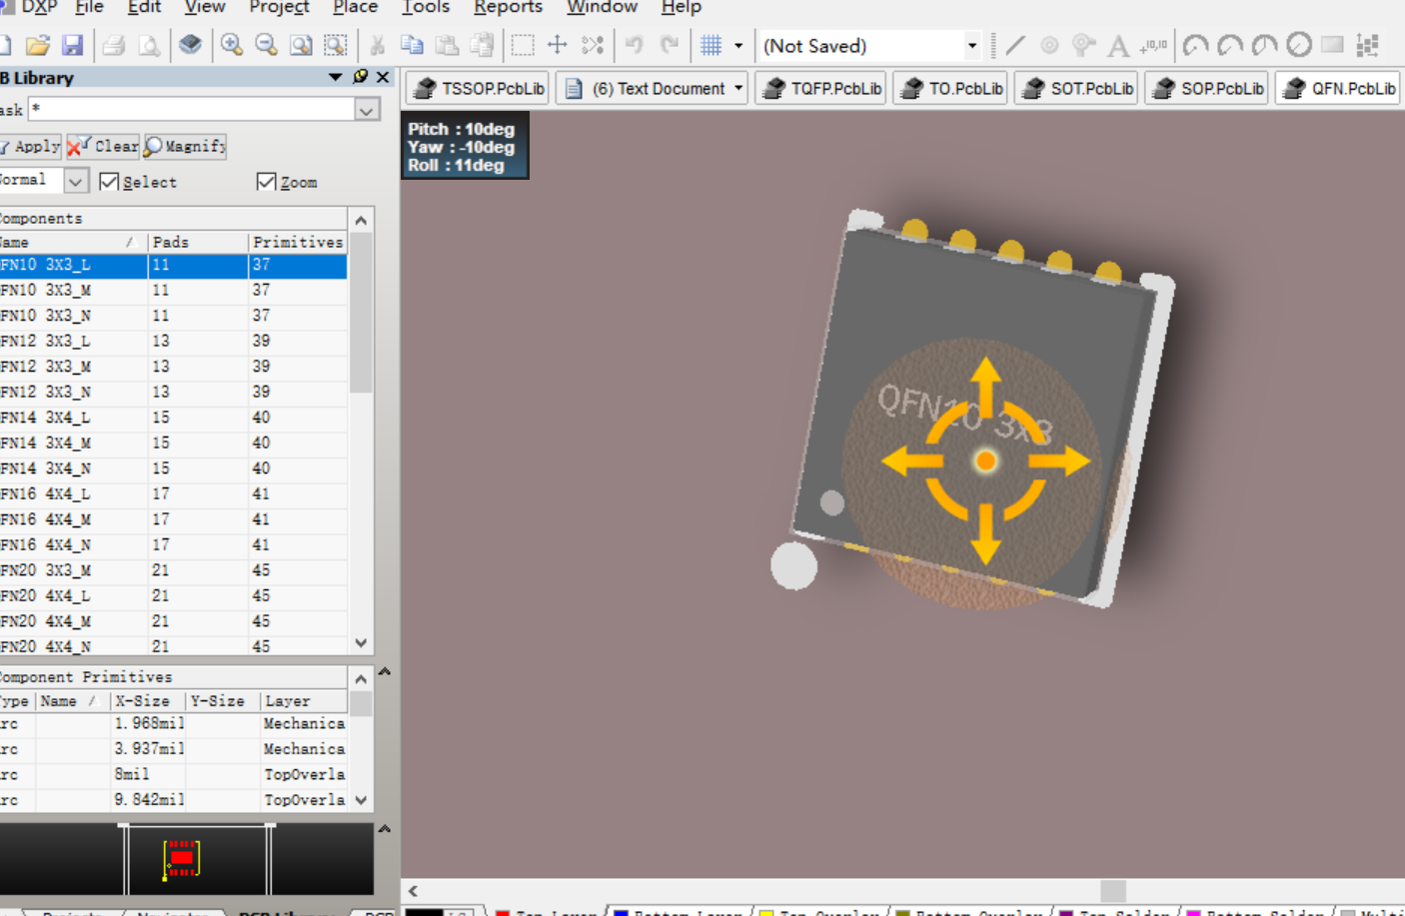This screenshot has width=1405, height=916.
Task: Click the Redo arrow icon
Action: point(670,45)
